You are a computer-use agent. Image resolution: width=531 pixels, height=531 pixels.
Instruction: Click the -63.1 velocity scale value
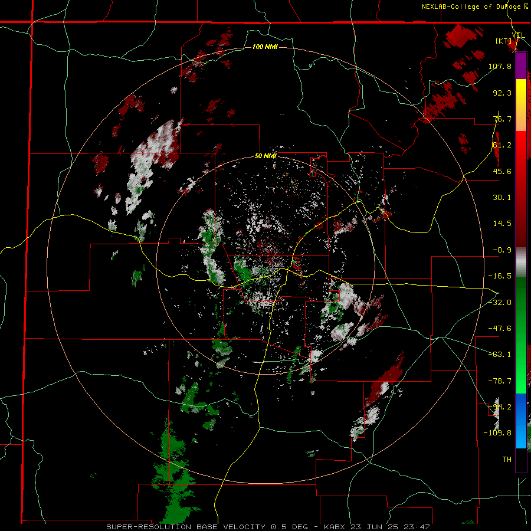(x=500, y=355)
